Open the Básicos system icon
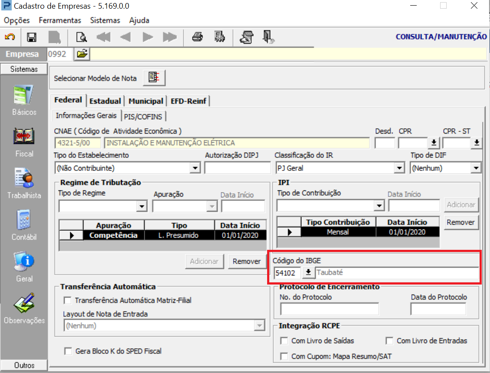490x373 pixels. pos(24,95)
